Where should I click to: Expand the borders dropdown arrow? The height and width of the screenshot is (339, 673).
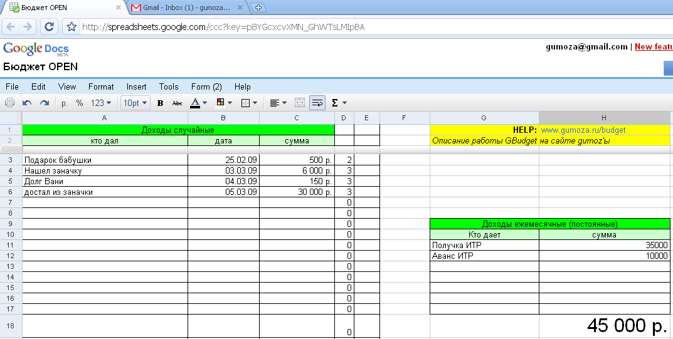[x=255, y=103]
